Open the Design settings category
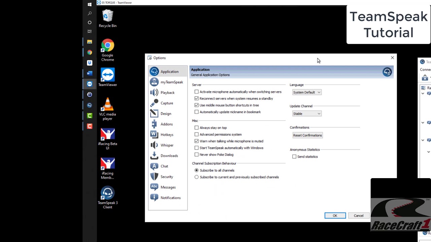Screen dimensions: 431x242 (168, 114)
